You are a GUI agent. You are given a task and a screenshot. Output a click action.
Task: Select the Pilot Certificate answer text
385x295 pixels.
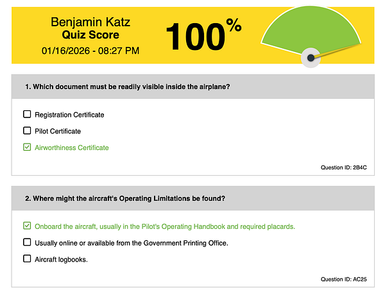(58, 131)
